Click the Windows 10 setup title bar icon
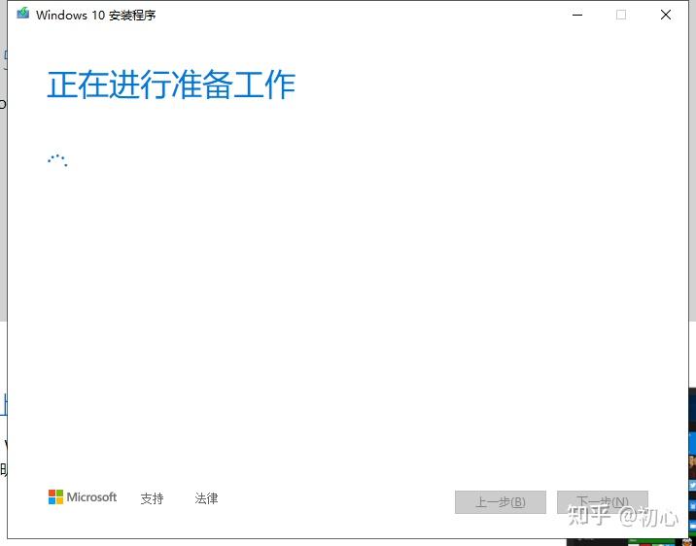The width and height of the screenshot is (696, 546). (22, 14)
